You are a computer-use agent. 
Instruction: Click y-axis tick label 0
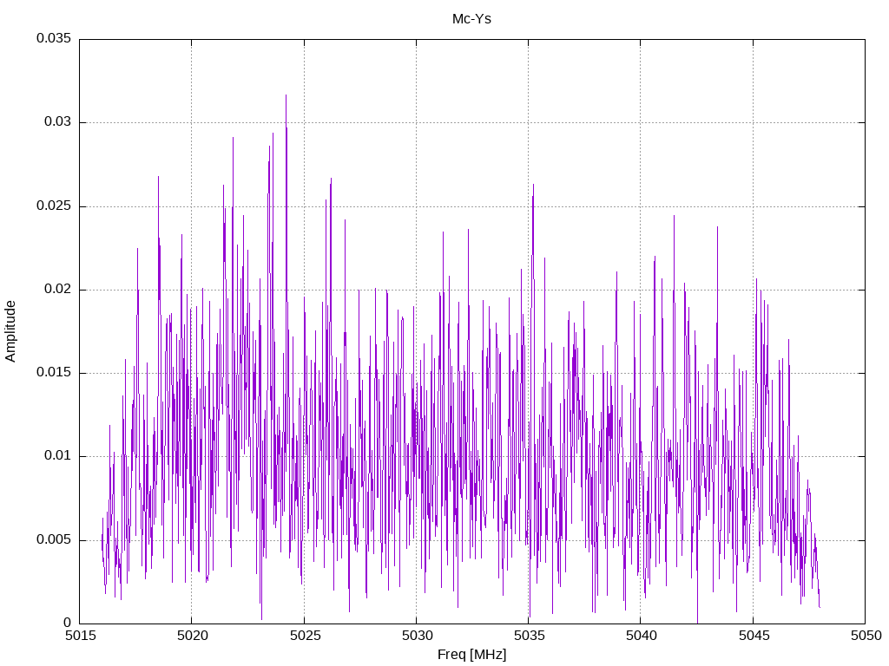(68, 623)
